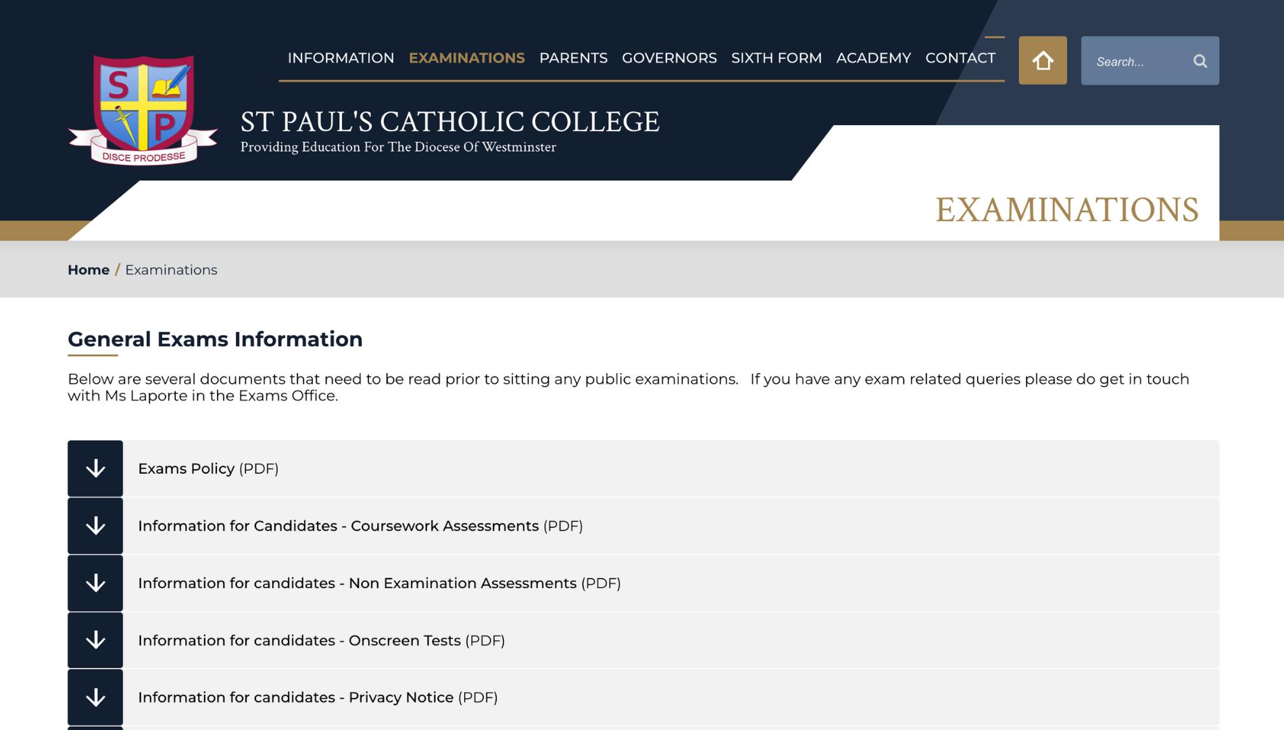Click the St Paul's school crest logo

[143, 110]
